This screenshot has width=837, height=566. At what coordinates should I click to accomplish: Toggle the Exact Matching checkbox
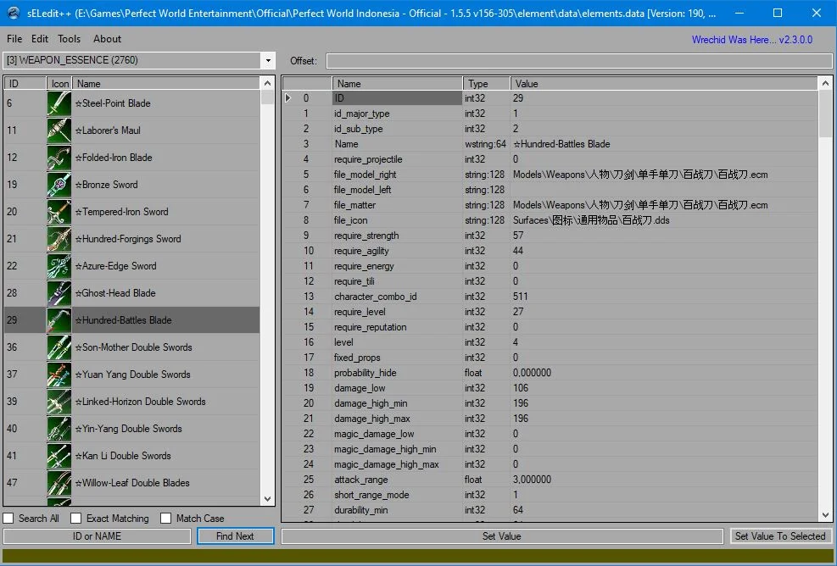[x=76, y=518]
